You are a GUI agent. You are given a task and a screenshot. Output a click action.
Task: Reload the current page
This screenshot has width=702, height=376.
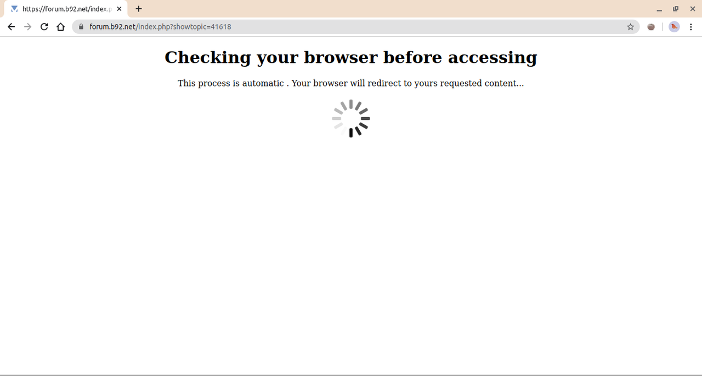click(44, 27)
